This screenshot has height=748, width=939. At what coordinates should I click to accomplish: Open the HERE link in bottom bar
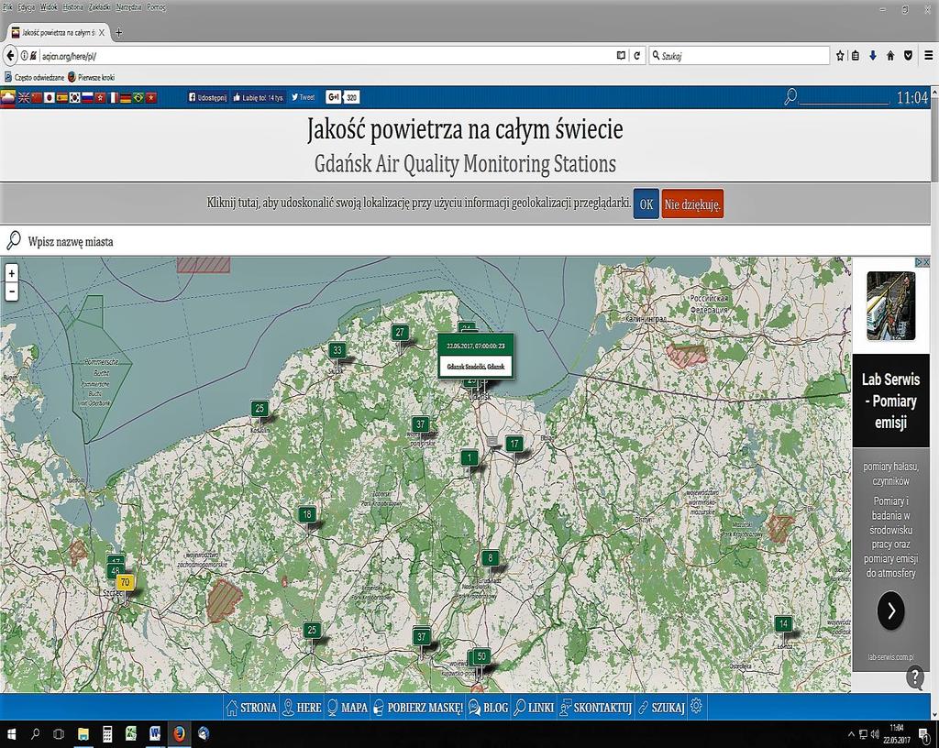[302, 708]
